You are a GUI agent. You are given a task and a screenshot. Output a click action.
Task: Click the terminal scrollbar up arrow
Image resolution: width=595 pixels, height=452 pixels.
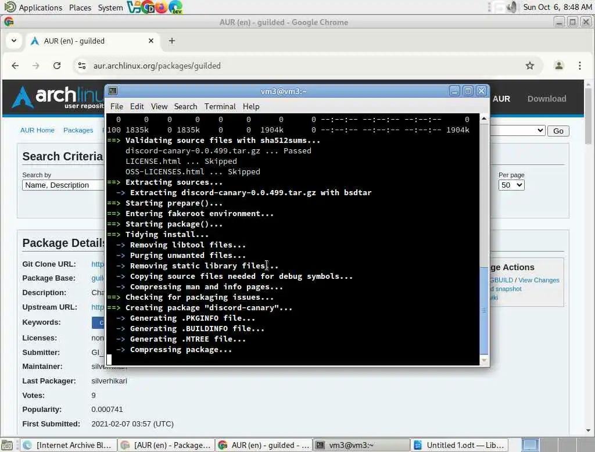[x=484, y=119]
